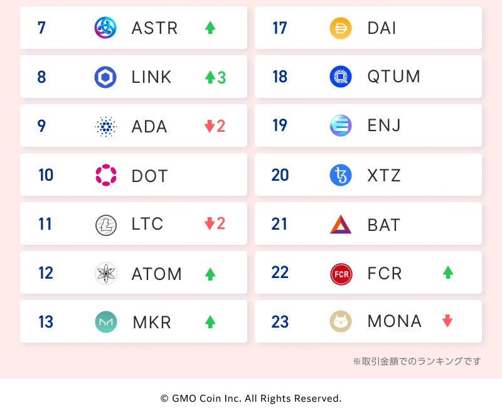The image size is (502, 418).
Task: Click the Chainlink LINK hexagon icon
Action: pos(105,77)
